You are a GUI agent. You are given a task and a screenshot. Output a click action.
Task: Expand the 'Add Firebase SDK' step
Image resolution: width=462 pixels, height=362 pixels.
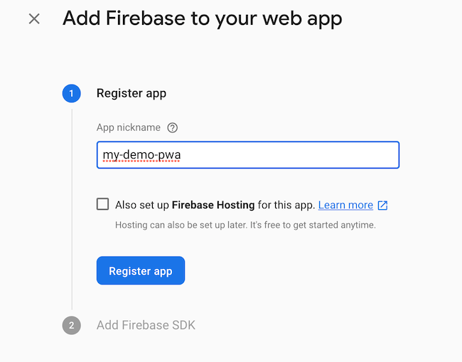coord(146,325)
